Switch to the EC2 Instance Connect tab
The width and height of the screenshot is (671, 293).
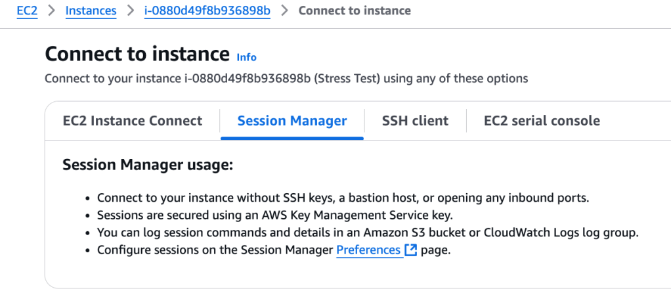pos(133,121)
